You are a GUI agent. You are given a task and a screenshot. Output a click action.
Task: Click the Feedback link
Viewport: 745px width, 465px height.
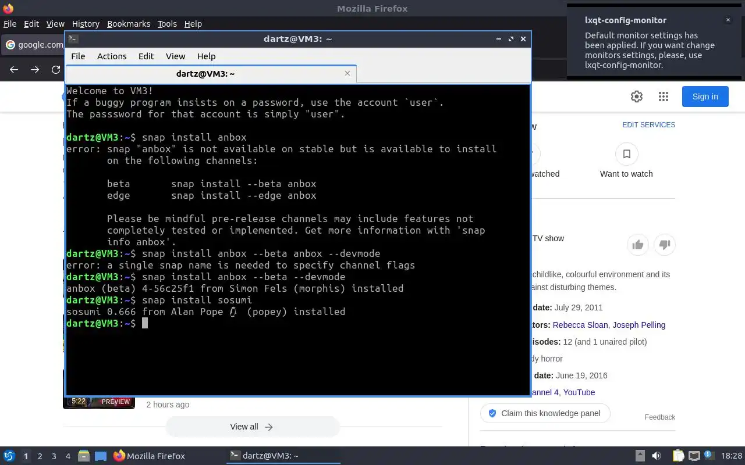tap(660, 417)
